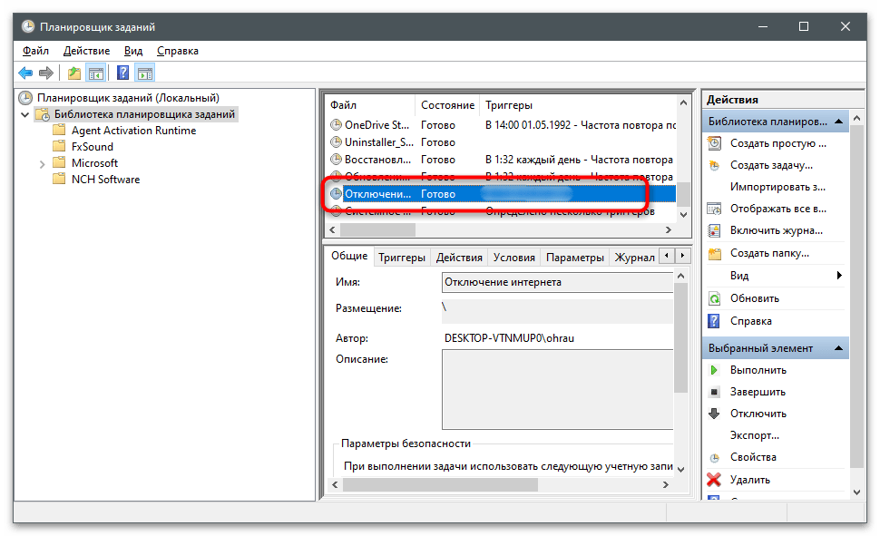
Task: Click the Восстановл... task clock icon
Action: 337,160
